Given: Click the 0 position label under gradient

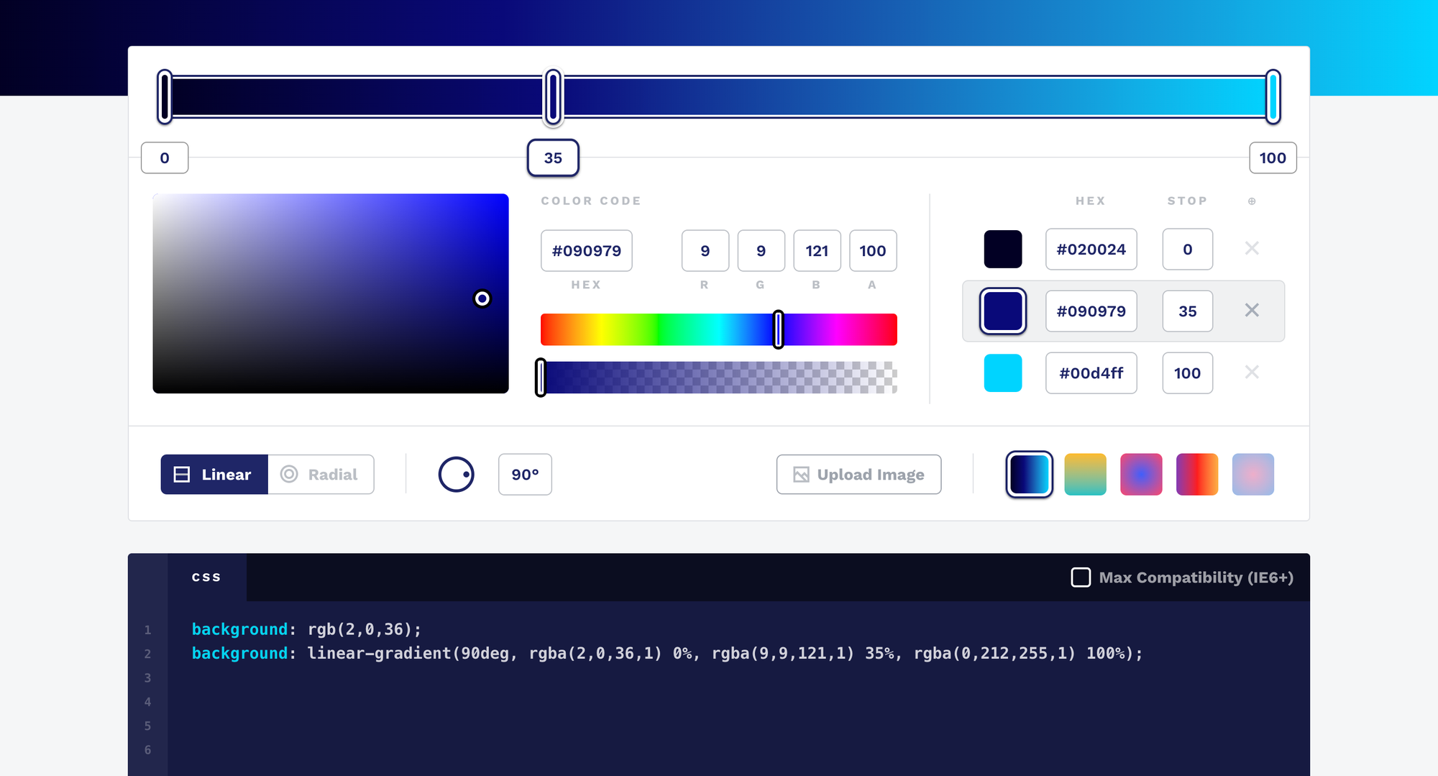Looking at the screenshot, I should point(165,158).
